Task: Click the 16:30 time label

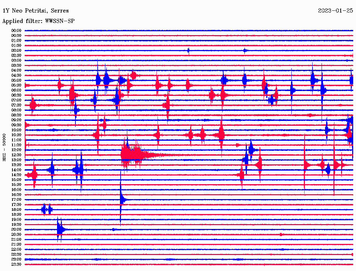Action: (x=16, y=195)
